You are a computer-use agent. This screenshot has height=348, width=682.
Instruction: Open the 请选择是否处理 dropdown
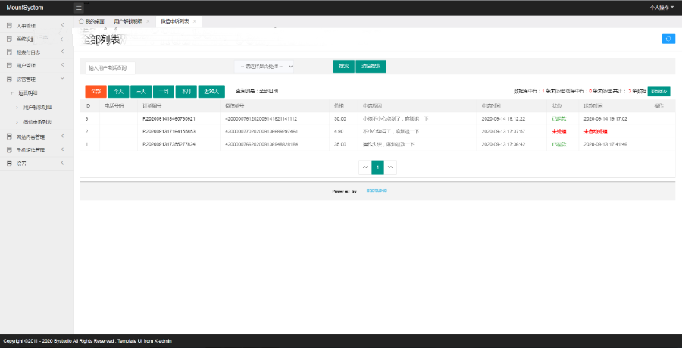(x=263, y=67)
